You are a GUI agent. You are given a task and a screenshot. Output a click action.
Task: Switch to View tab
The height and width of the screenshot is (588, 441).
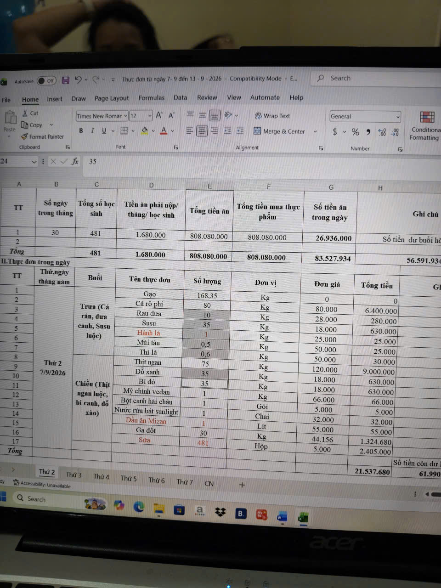click(x=234, y=97)
